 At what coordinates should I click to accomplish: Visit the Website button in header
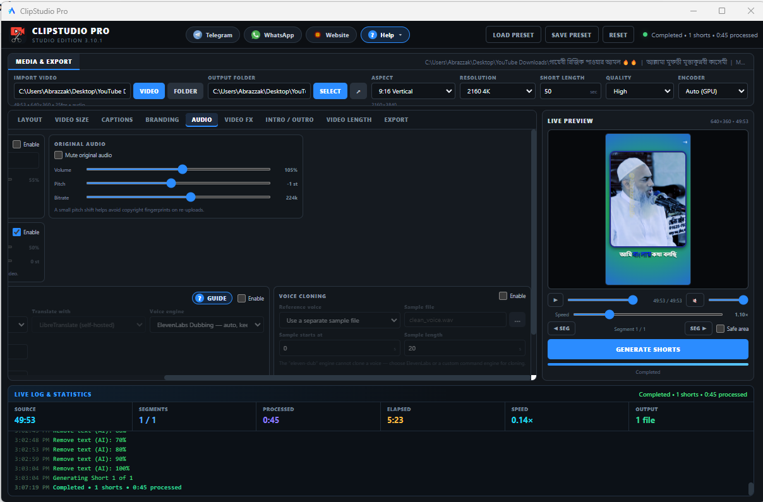pyautogui.click(x=332, y=35)
